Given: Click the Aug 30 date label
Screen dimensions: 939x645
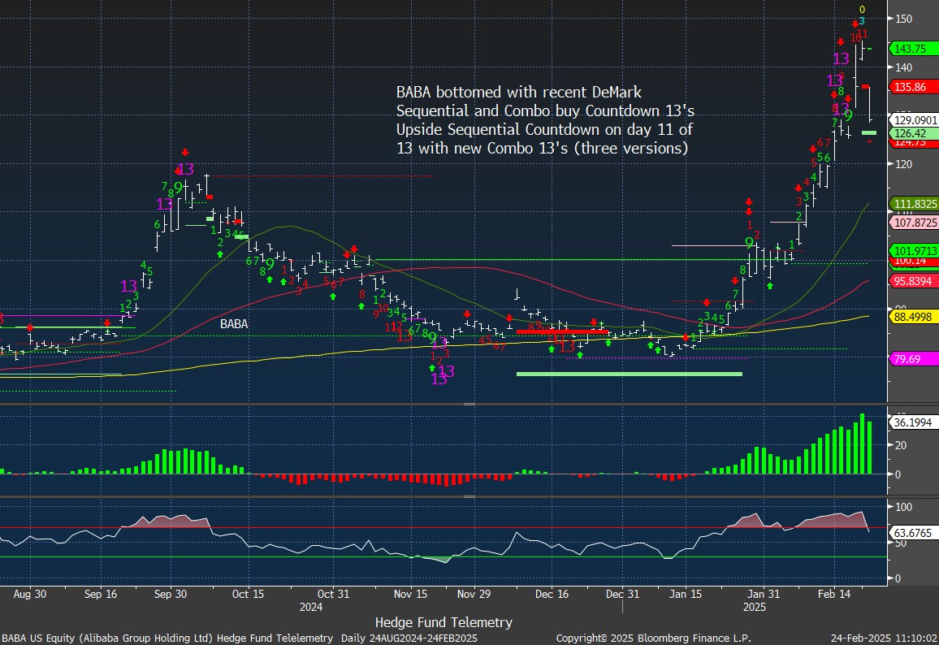Looking at the screenshot, I should (29, 594).
